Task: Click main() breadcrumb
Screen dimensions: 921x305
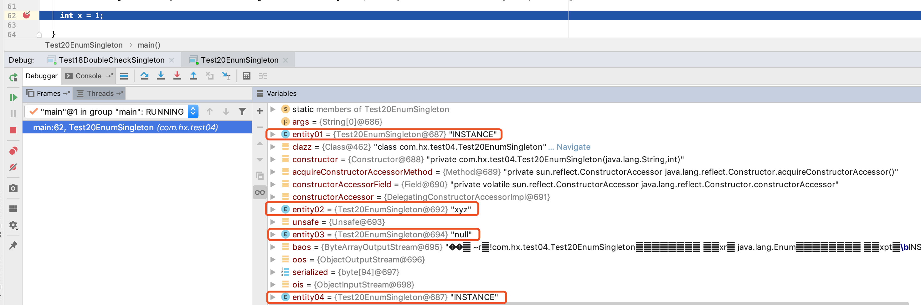Action: 149,45
